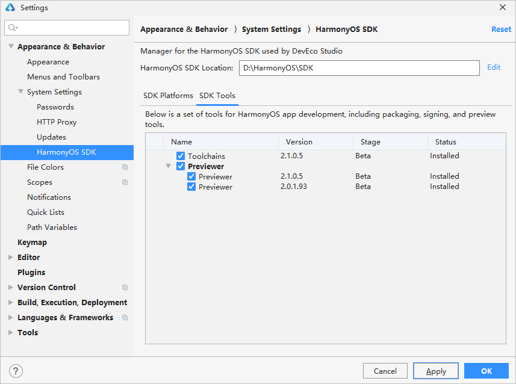Toggle the Previewer 2.0.1.93 checkbox

(x=191, y=187)
